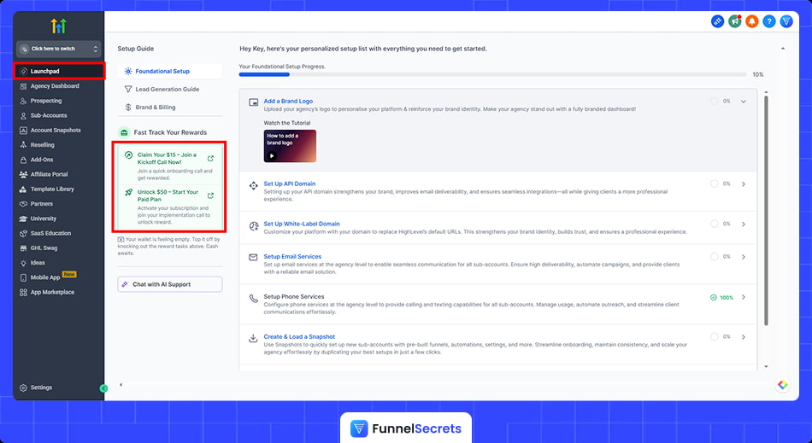Click Set Up API Domain title
Viewport: 812px width, 443px height.
click(x=290, y=184)
